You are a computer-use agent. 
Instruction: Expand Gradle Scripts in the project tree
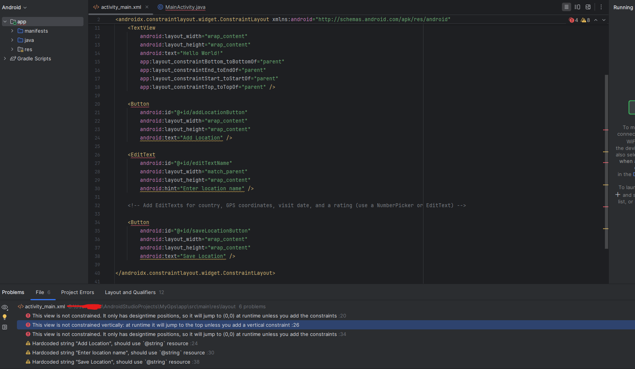tap(5, 58)
